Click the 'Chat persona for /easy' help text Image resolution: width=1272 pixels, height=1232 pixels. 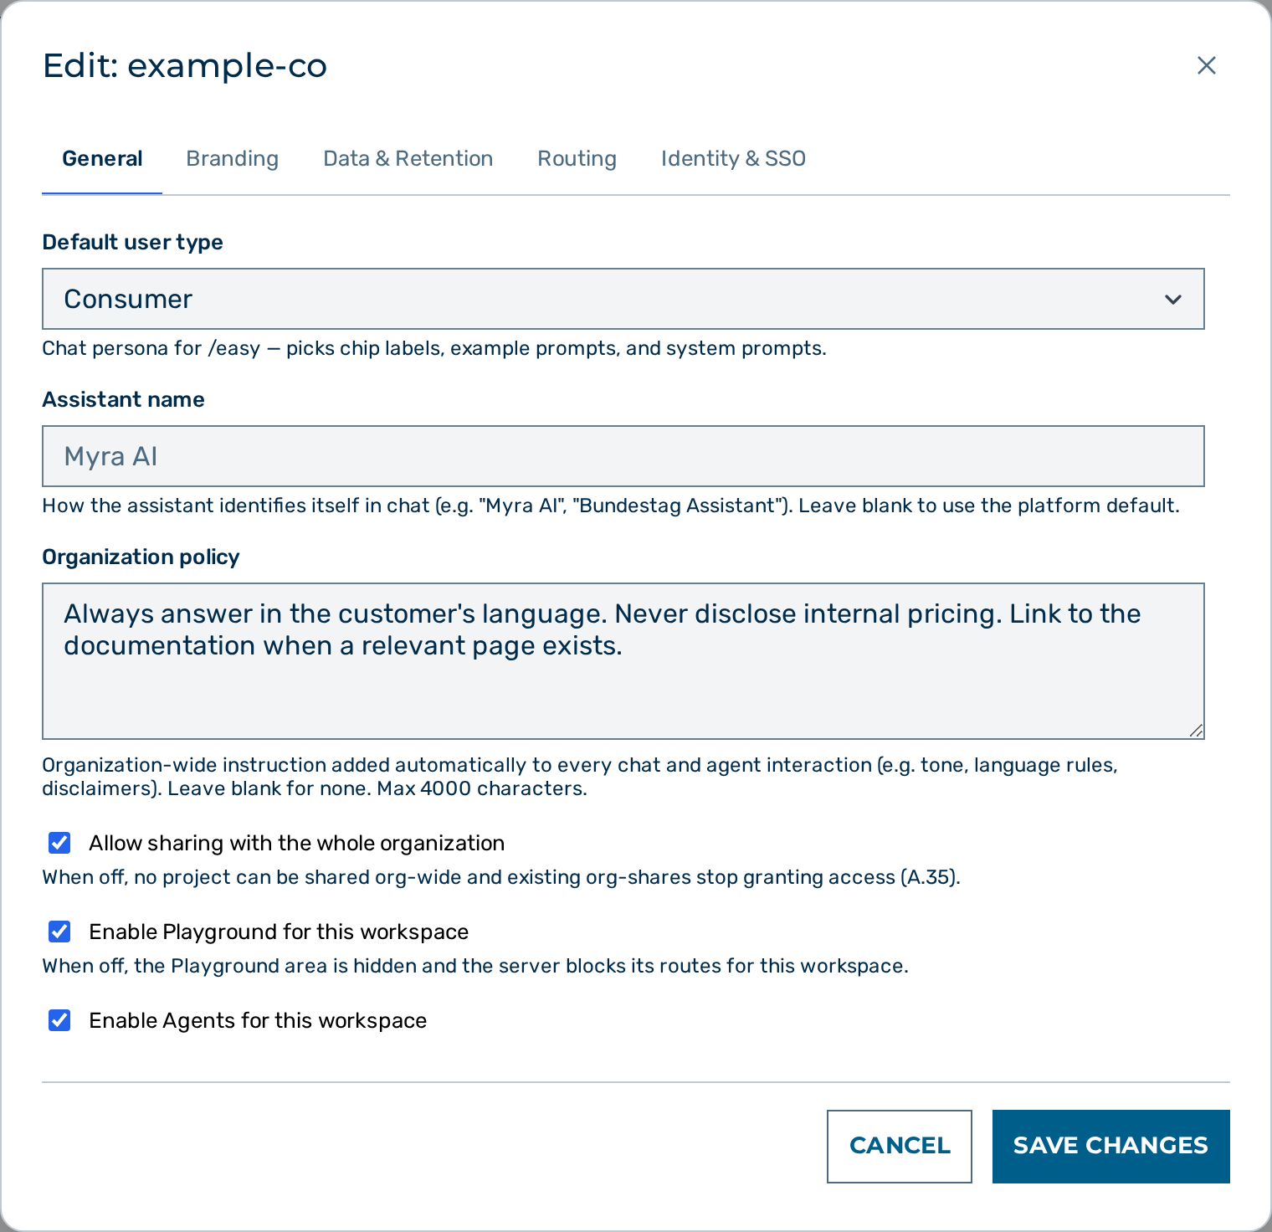(x=434, y=348)
